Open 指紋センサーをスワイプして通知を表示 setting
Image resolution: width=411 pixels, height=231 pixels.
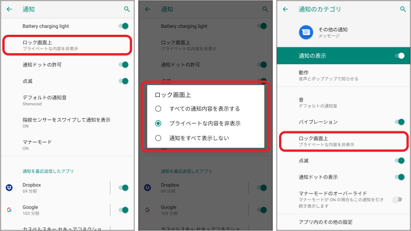coord(67,123)
